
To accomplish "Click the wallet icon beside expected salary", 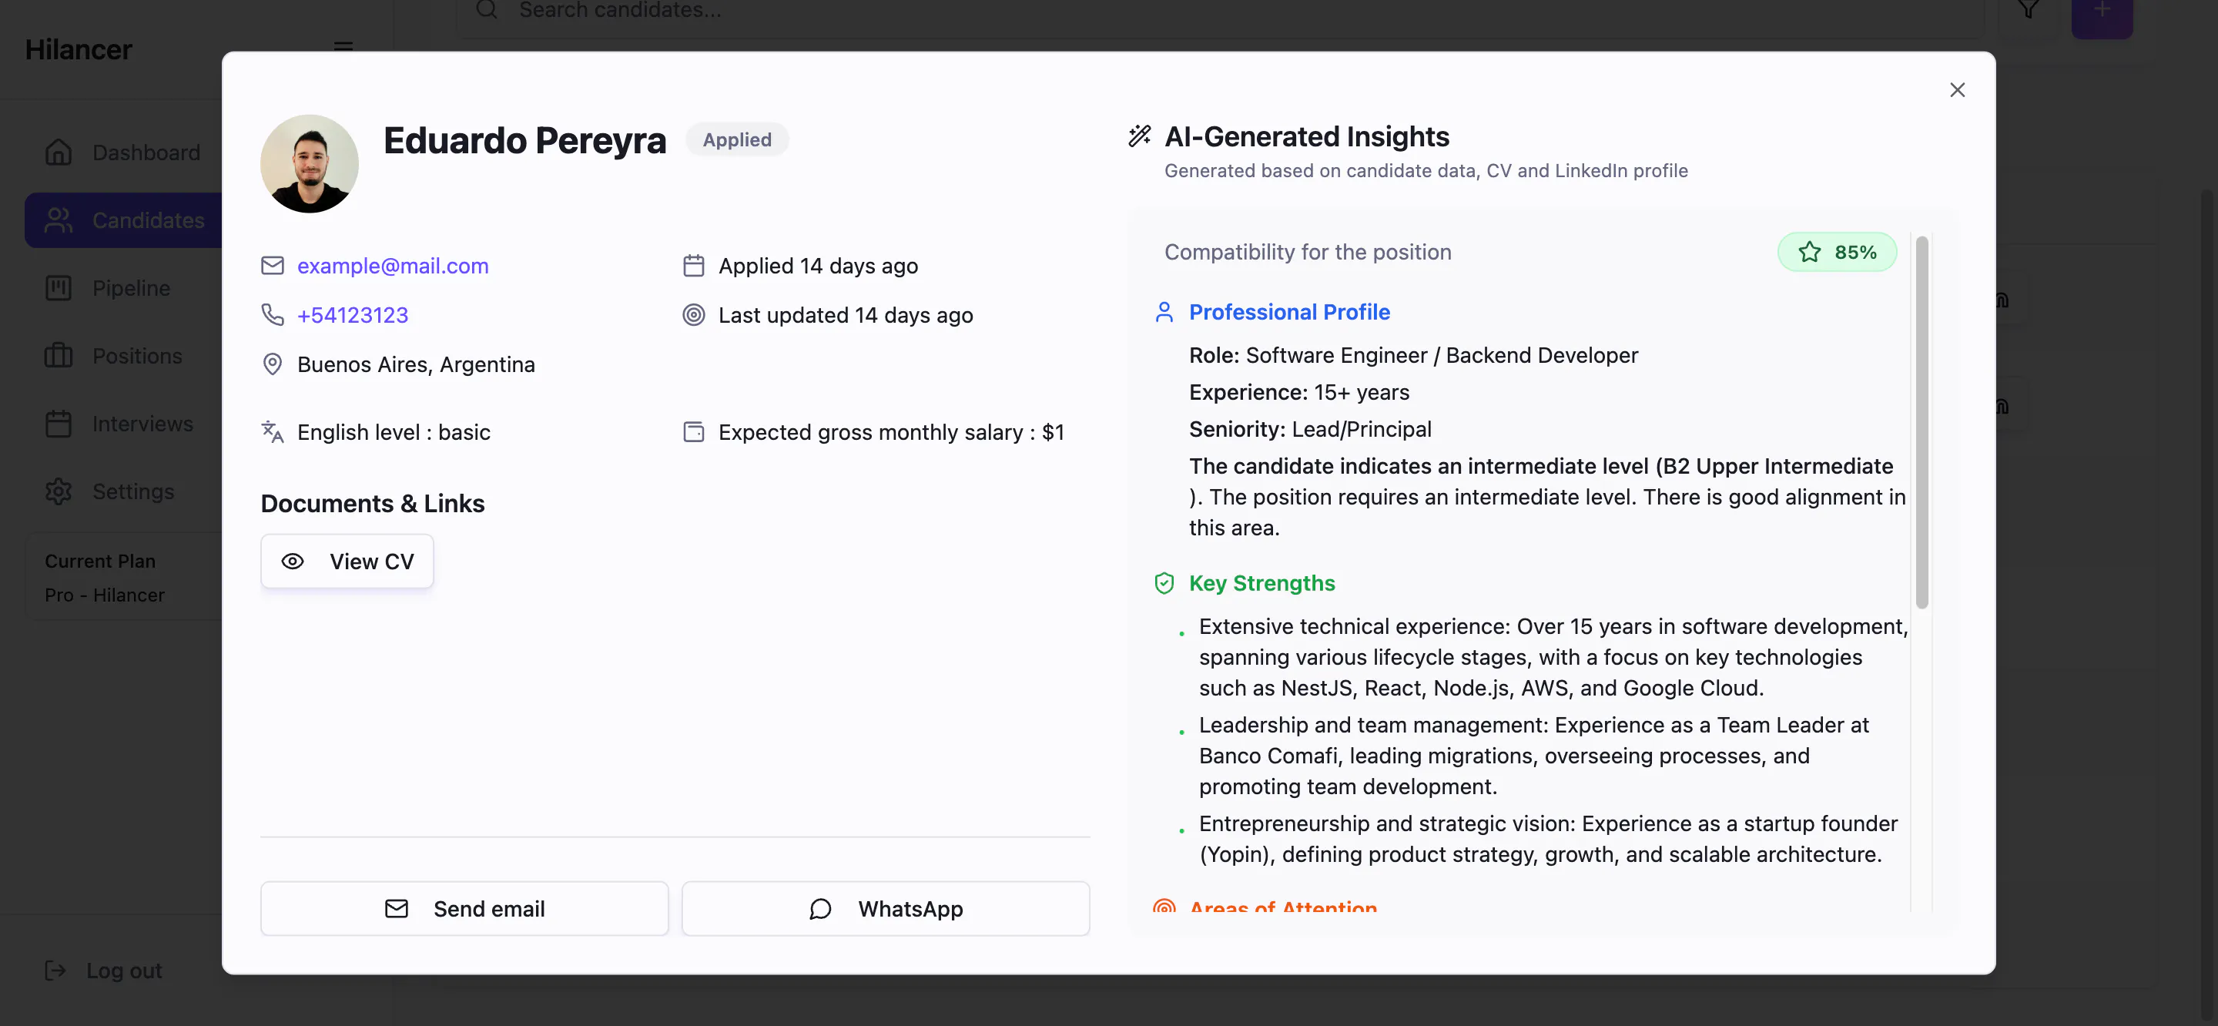I will tap(693, 431).
